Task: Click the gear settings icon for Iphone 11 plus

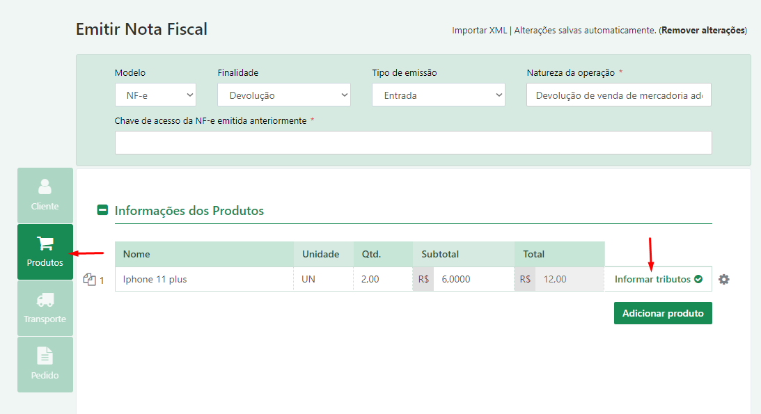Action: (x=723, y=279)
